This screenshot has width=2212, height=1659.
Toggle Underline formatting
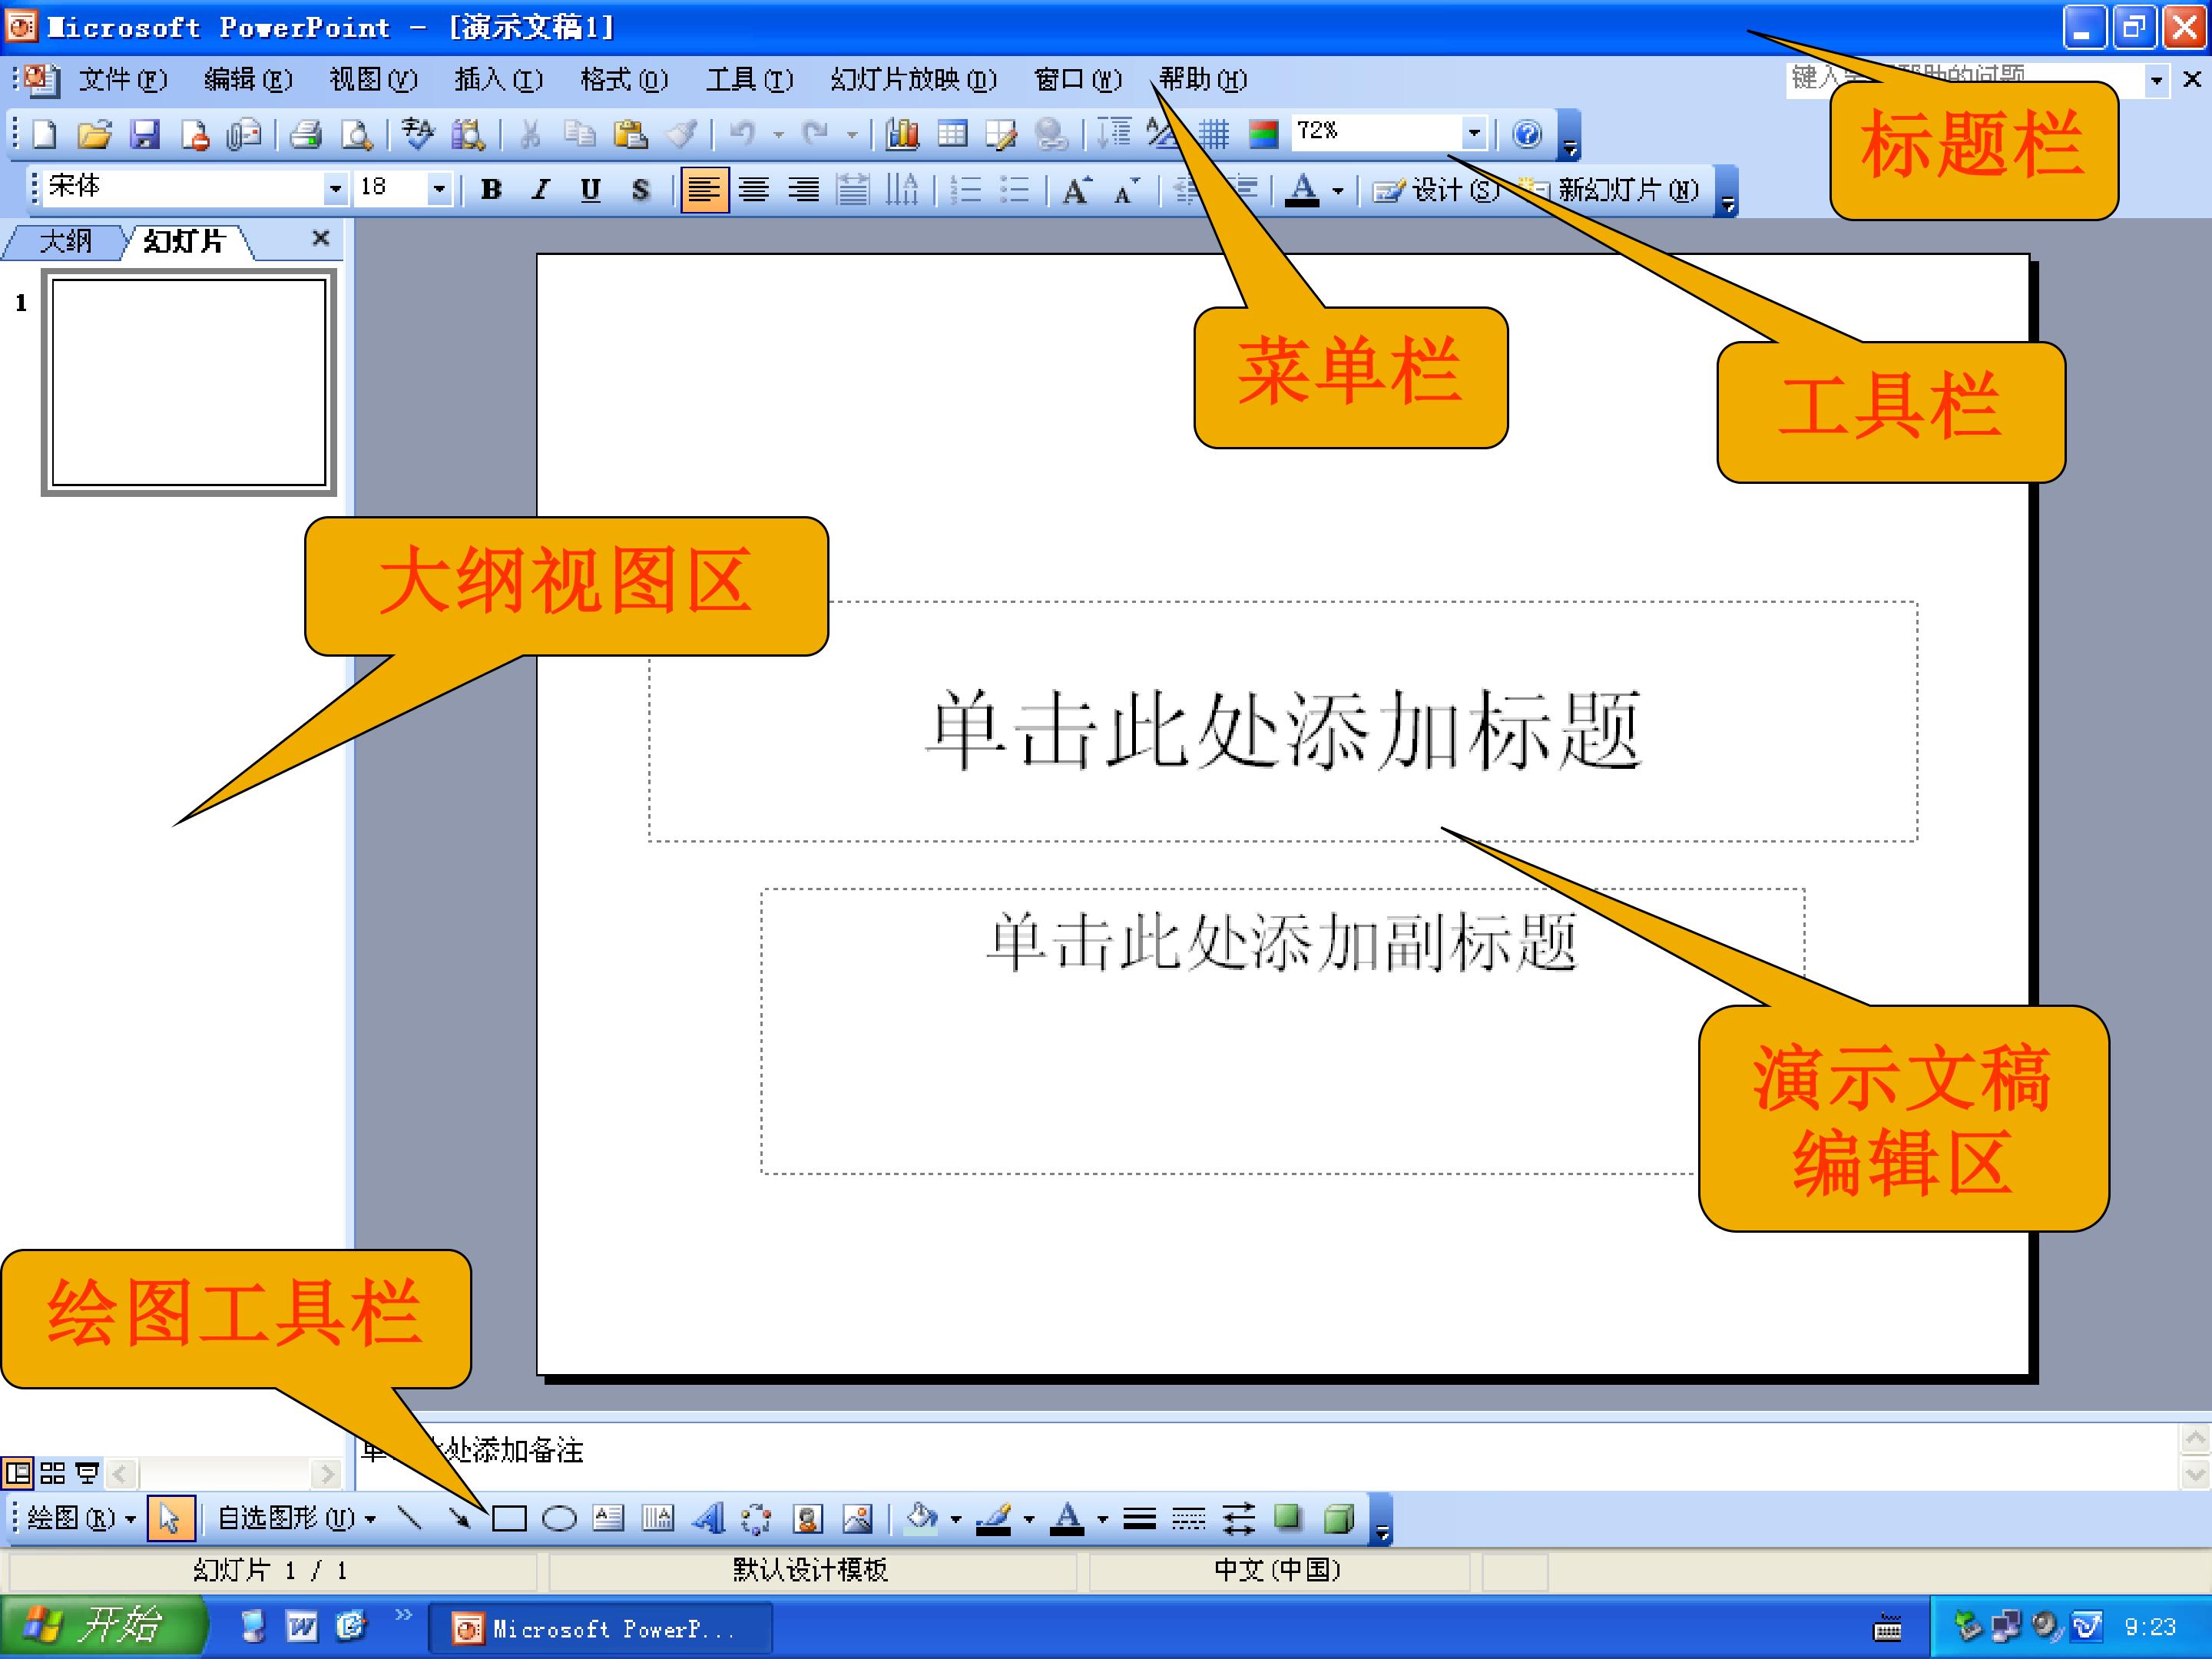[x=591, y=189]
